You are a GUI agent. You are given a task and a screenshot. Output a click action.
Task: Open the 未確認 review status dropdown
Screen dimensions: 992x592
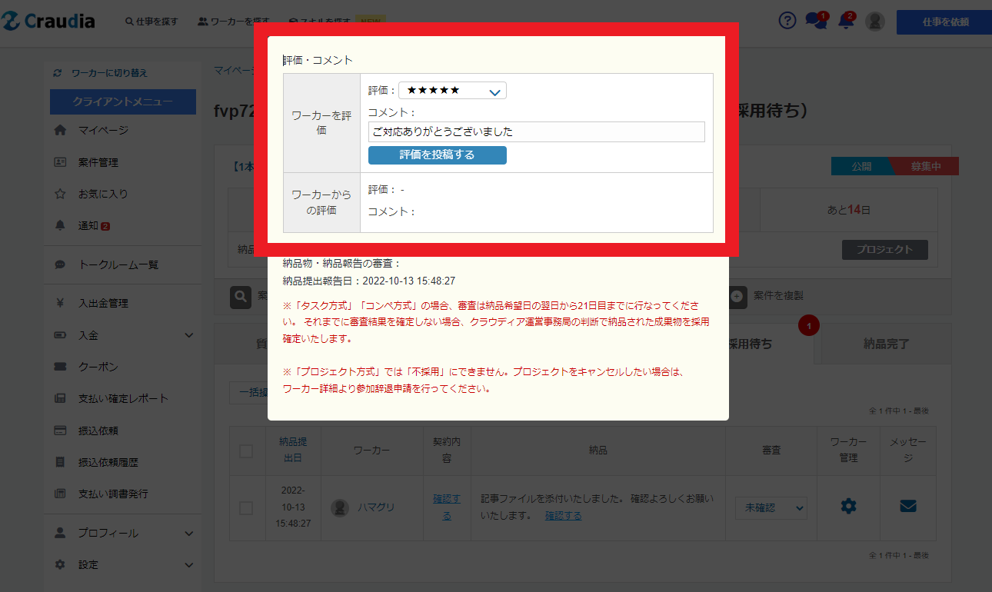(x=771, y=507)
